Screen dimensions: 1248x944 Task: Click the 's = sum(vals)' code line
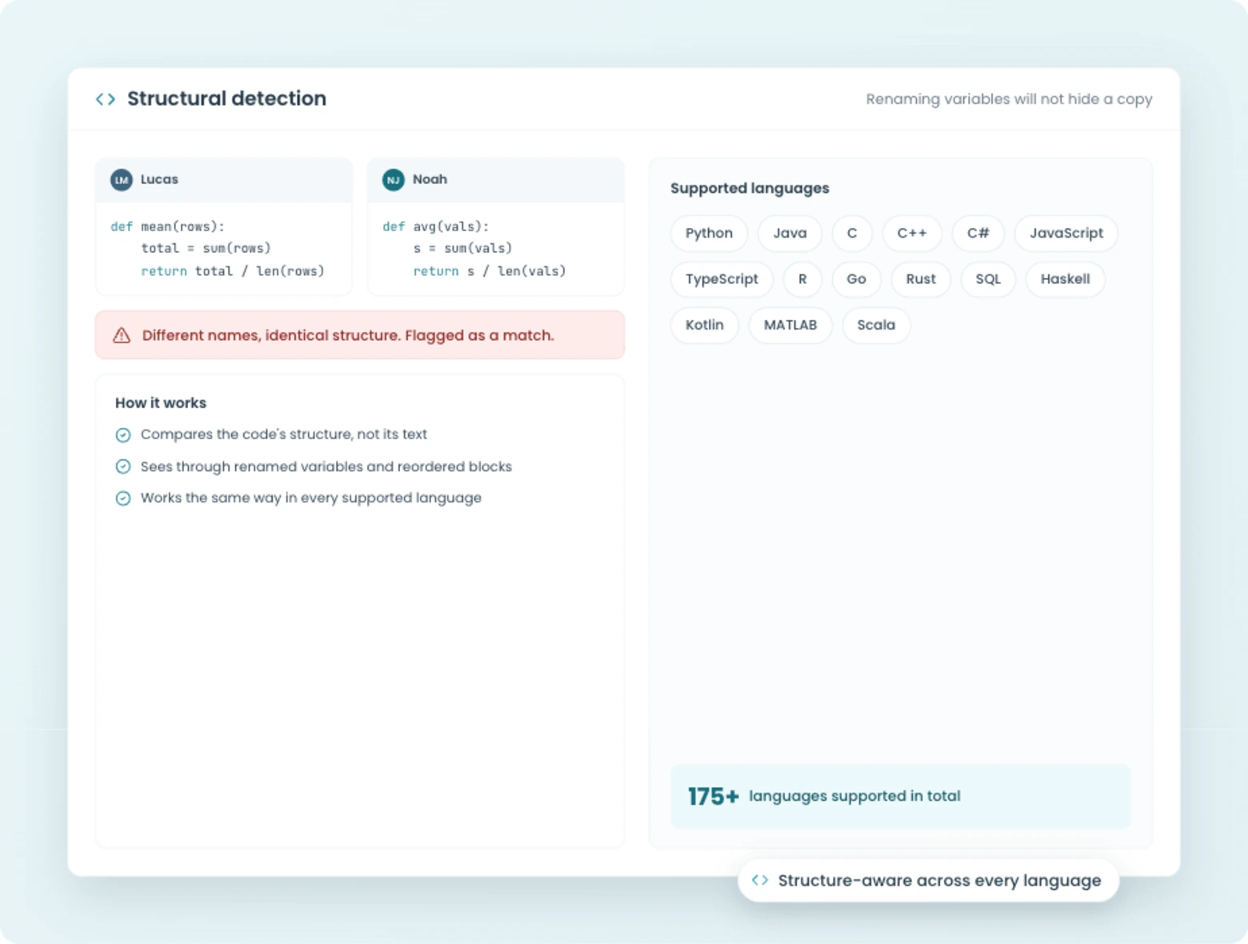[462, 248]
